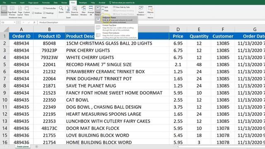Open the Zoom magnifier dialog
Viewport: 265px width, 149px height.
(x=61, y=10)
